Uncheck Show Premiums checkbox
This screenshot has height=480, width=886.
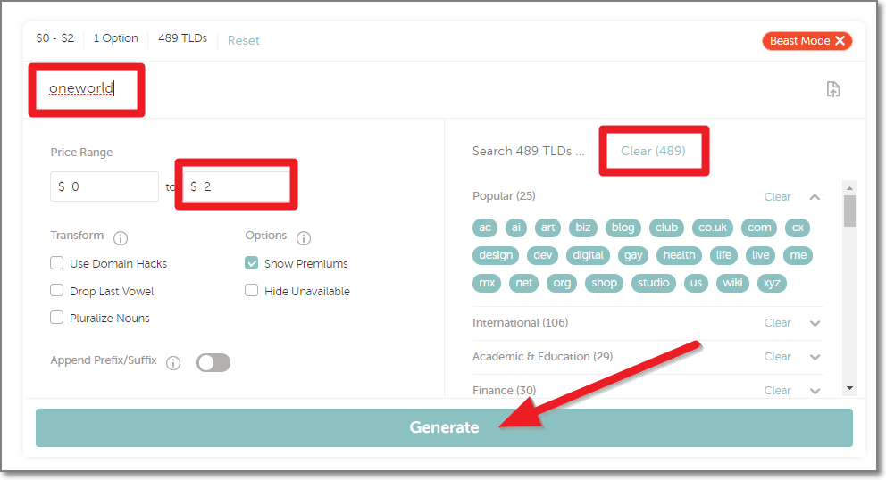pyautogui.click(x=252, y=263)
